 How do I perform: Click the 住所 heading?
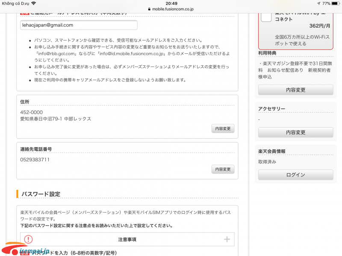25,102
